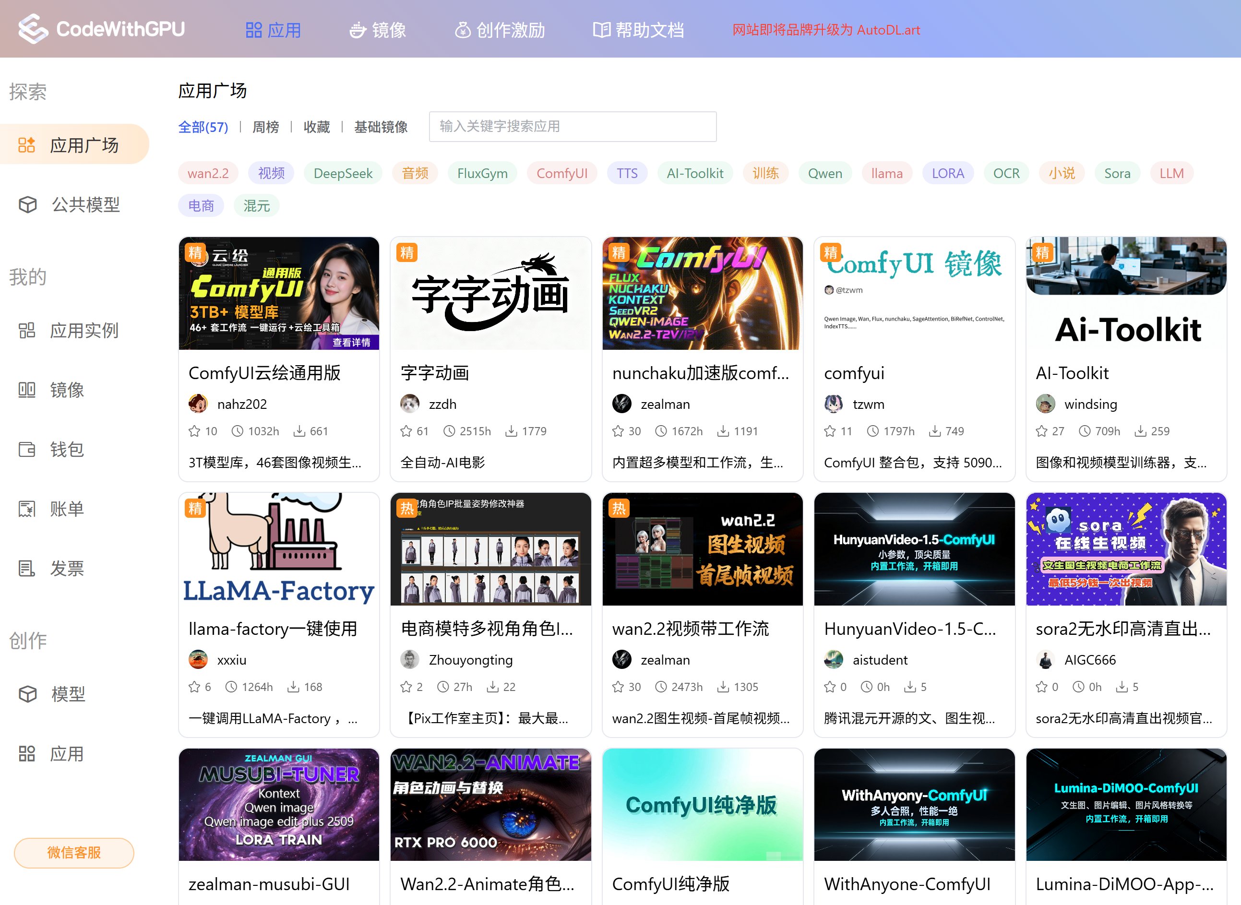Open the MUSUBI-TUNER card thumbnail

[279, 804]
